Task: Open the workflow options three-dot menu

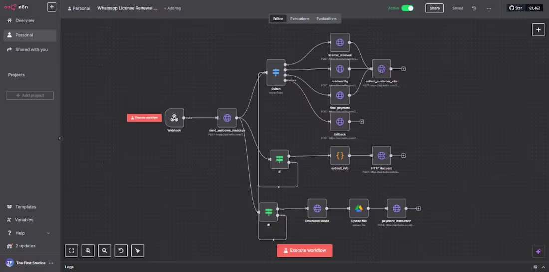Action: (489, 8)
